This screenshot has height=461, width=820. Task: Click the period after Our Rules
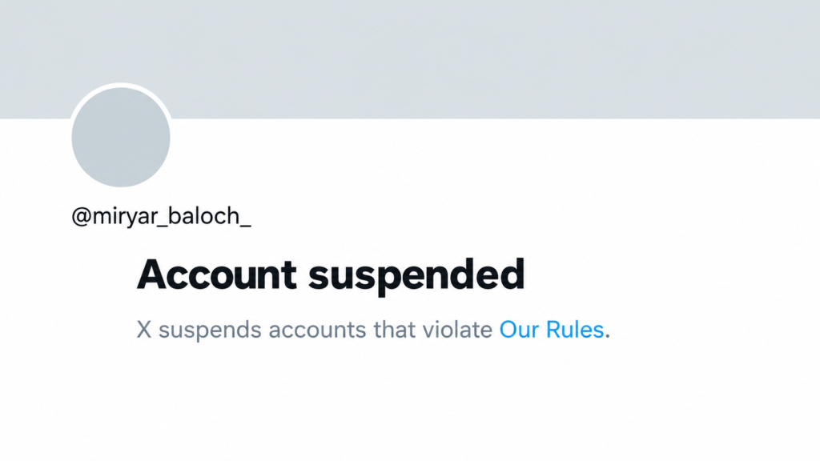coord(607,337)
